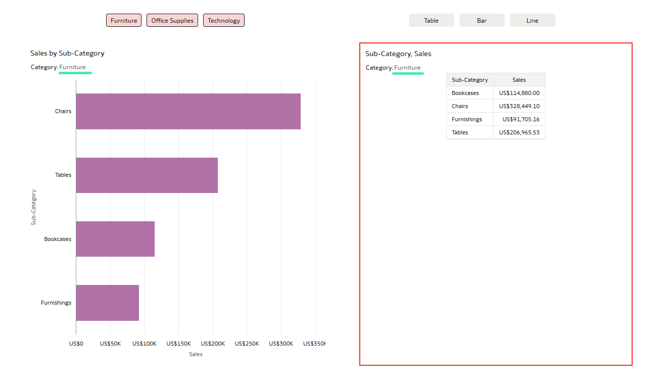Click the Furnishings bar in the chart

(107, 303)
